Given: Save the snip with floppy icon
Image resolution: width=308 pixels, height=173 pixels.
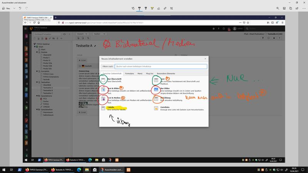Looking at the screenshot, I should coord(284,8).
